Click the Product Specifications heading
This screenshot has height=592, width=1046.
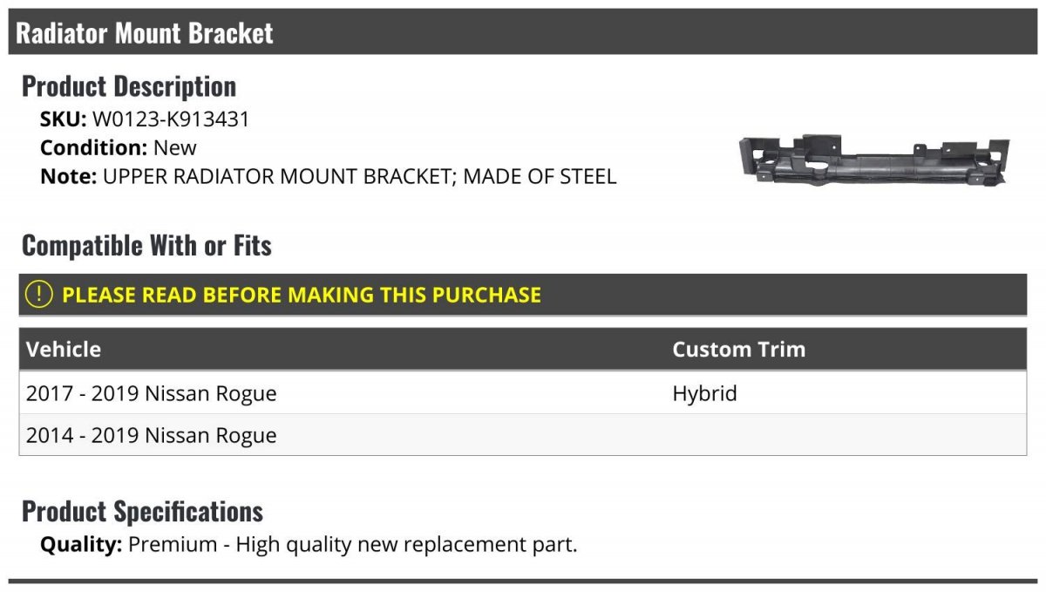[x=142, y=511]
